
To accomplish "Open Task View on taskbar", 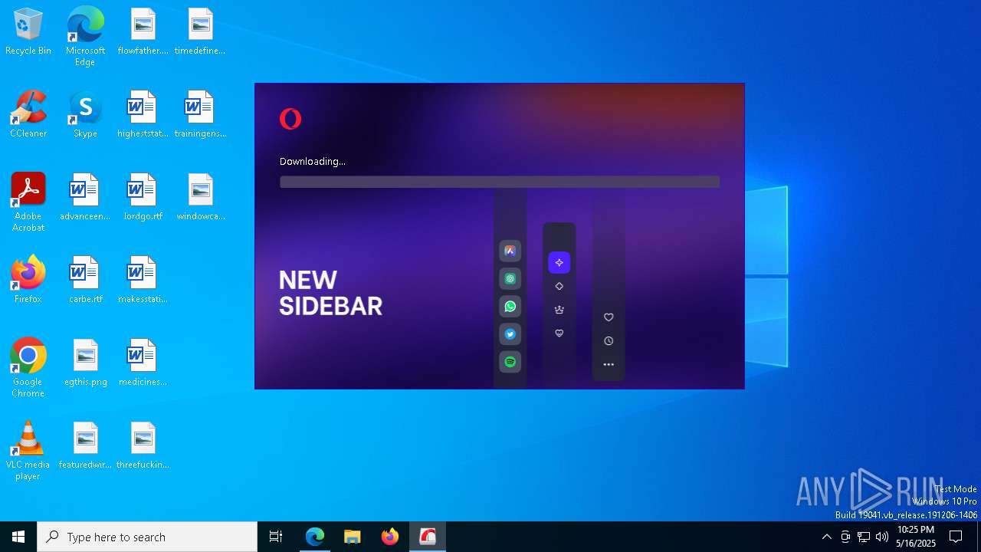I will (x=276, y=537).
